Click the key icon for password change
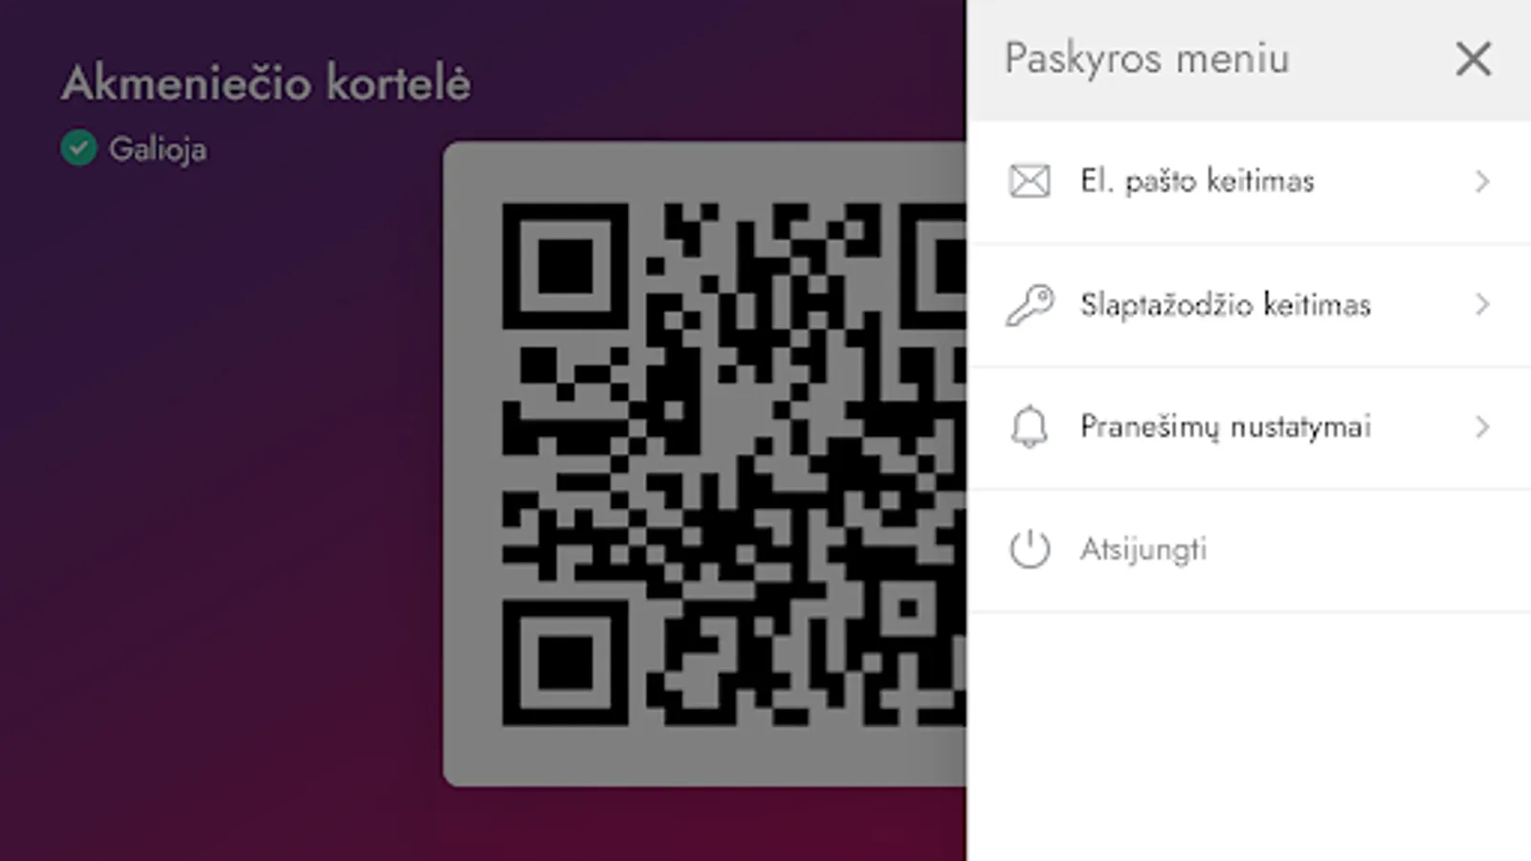The image size is (1531, 861). [x=1030, y=304]
